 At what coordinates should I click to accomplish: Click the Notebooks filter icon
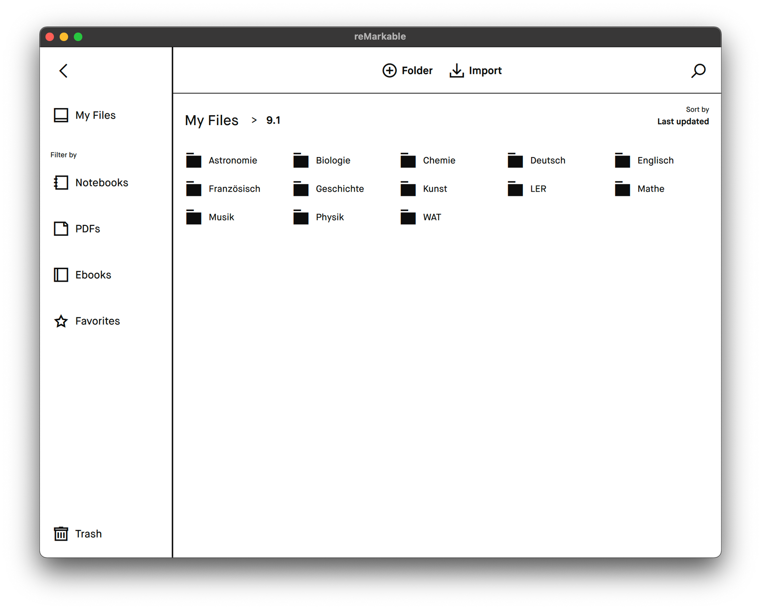point(61,183)
